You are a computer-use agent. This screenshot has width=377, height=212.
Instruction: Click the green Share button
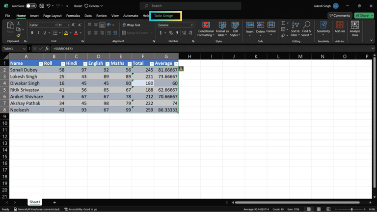click(x=363, y=16)
